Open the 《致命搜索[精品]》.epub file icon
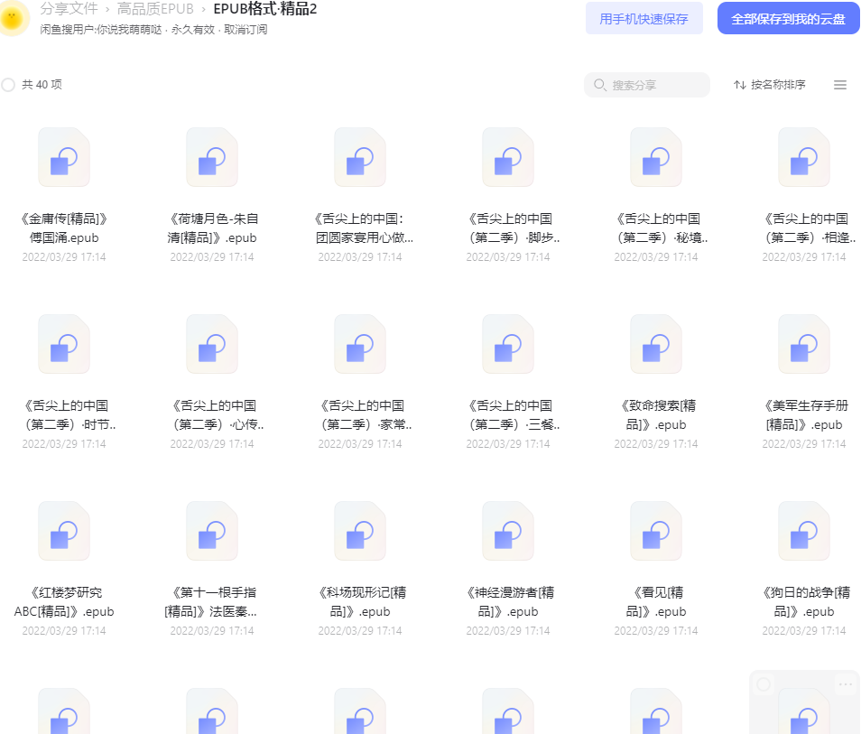This screenshot has height=734, width=861. (x=656, y=345)
